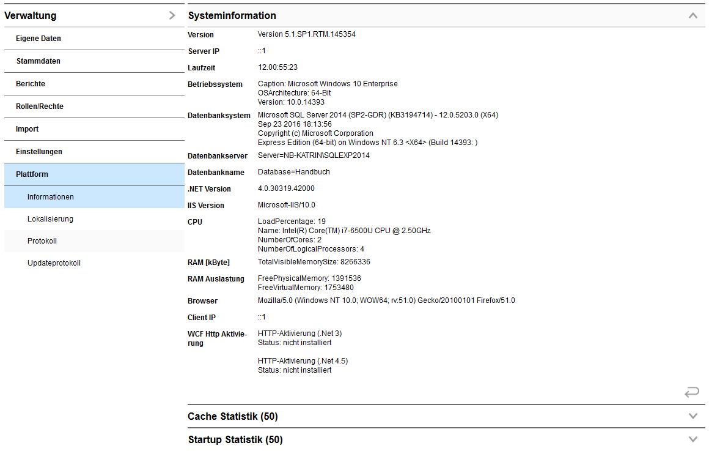Viewport: 709px width, 451px height.
Task: Click the Cache Statistik header label
Action: 233,416
